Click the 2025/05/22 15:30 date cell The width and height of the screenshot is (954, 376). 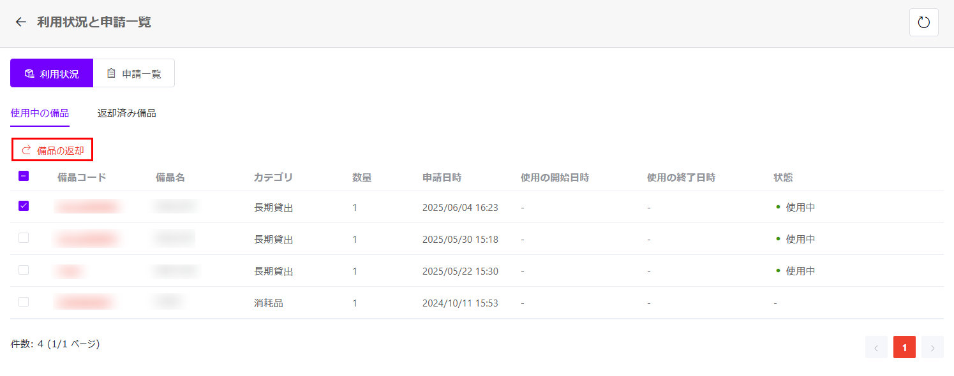[x=460, y=271]
